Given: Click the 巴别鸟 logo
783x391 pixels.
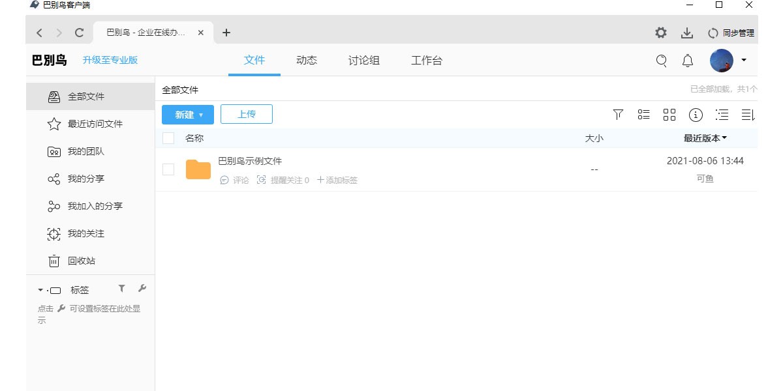Looking at the screenshot, I should click(50, 61).
